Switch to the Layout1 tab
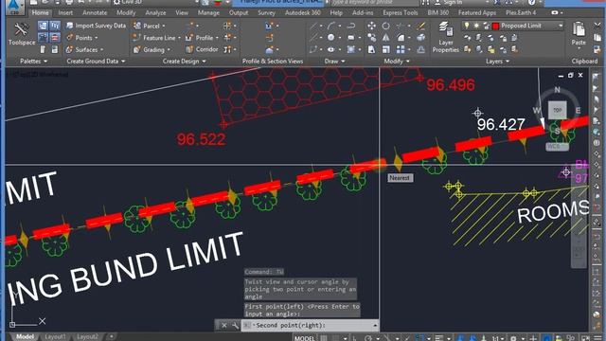The image size is (606, 341). [55, 337]
